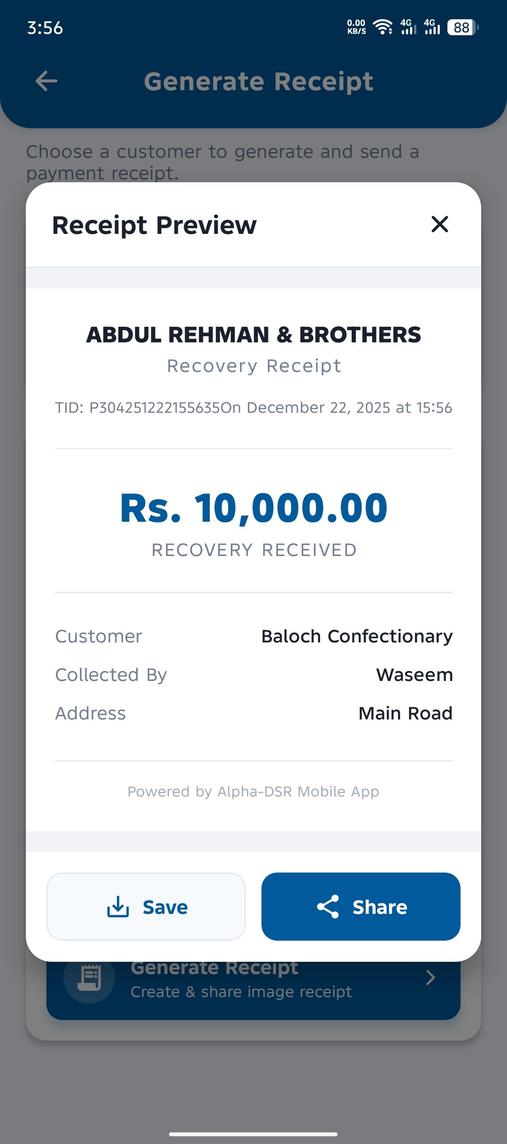
Task: Tap the first 4G signal icon
Action: pos(408,27)
